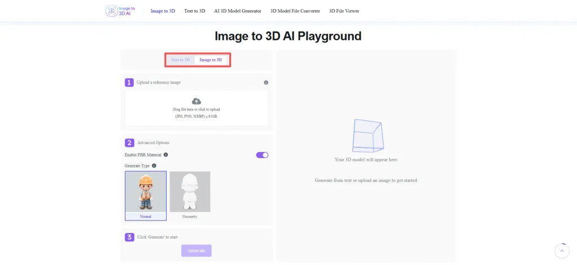Click the 'Drag file here or click to upload' text
Screen dimensions: 577x265
pos(197,110)
